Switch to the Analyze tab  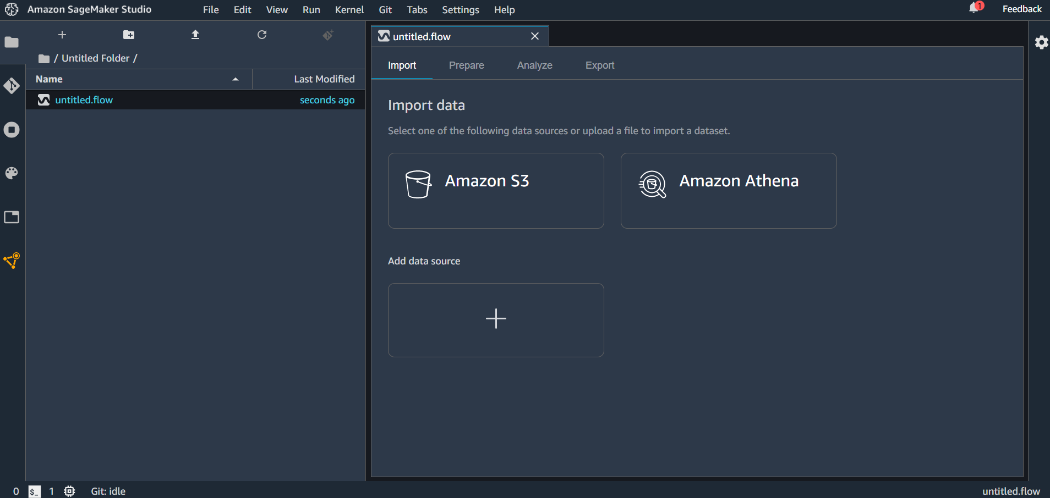535,65
